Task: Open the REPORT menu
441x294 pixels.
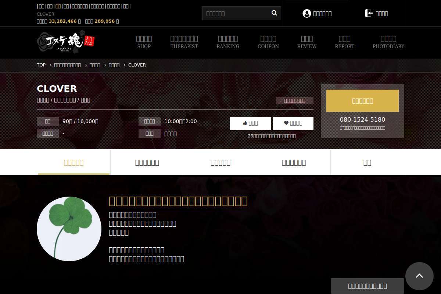Action: point(345,42)
